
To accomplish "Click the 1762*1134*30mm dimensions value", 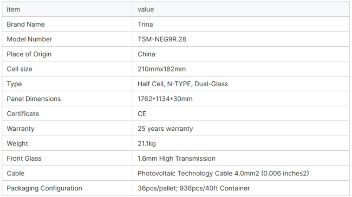I will (165, 99).
